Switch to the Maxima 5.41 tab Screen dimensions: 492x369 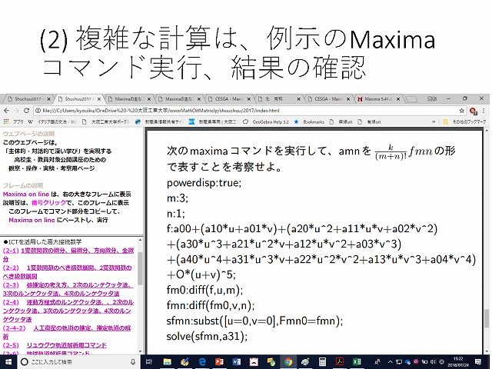[378, 99]
